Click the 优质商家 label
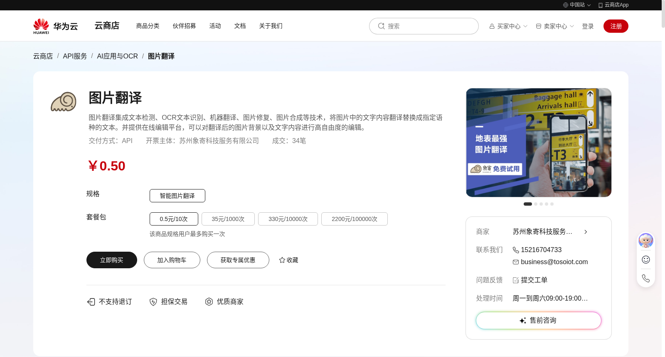 230,302
